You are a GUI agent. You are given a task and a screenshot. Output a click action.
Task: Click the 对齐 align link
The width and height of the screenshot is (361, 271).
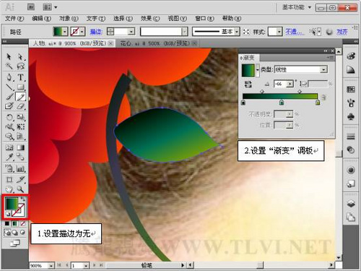coord(342,32)
